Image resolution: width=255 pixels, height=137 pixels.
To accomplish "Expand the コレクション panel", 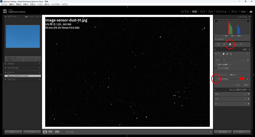I will pyautogui.click(x=6, y=79).
